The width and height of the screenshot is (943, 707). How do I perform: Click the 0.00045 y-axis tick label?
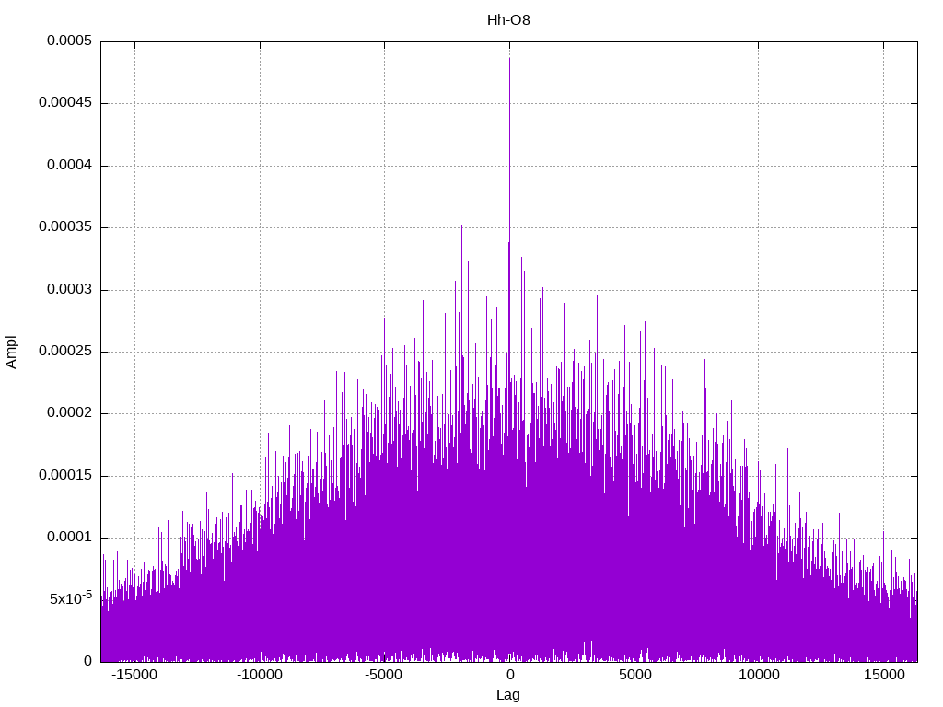pos(65,103)
